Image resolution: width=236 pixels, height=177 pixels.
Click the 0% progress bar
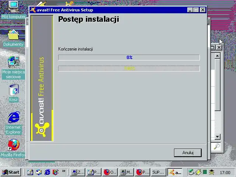click(x=129, y=58)
